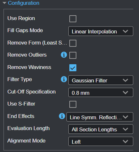This screenshot has height=152, width=139.
Task: Toggle the Use S-Filter checkbox
Action: pos(73,104)
